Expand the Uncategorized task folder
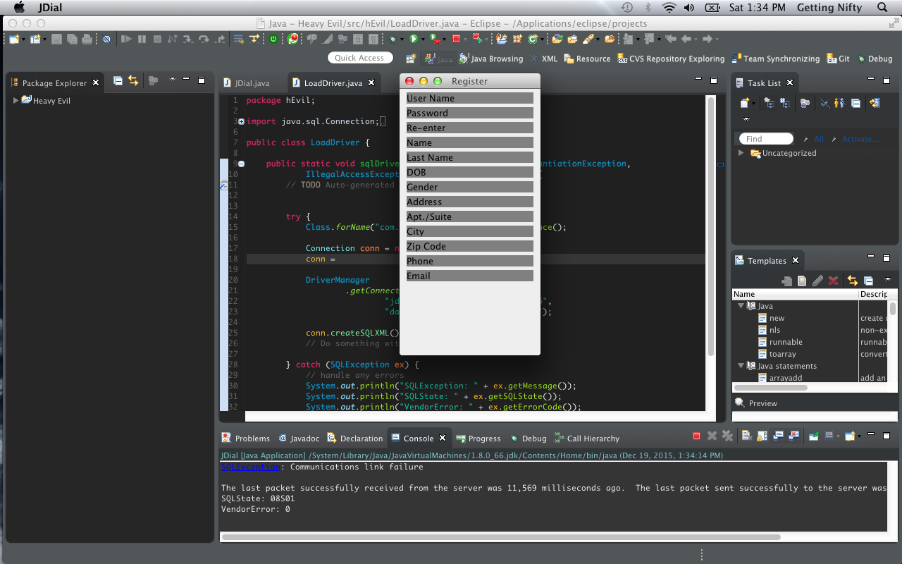The width and height of the screenshot is (902, 564). [x=741, y=153]
